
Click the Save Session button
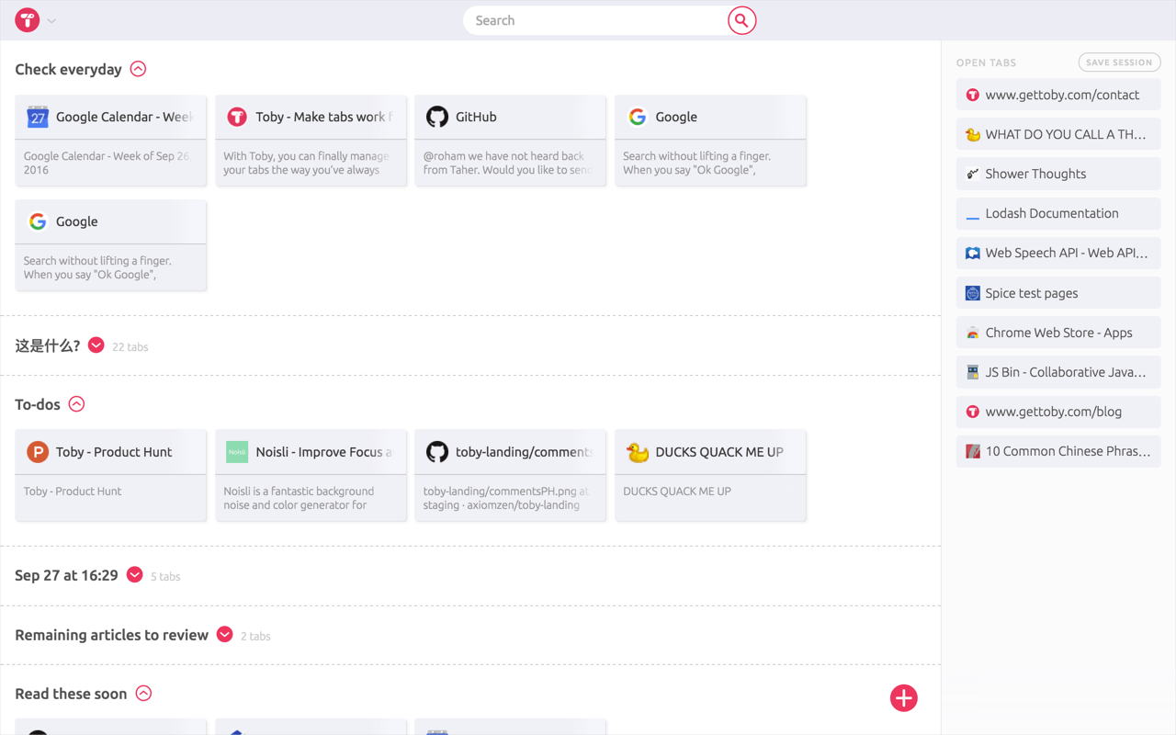point(1119,62)
